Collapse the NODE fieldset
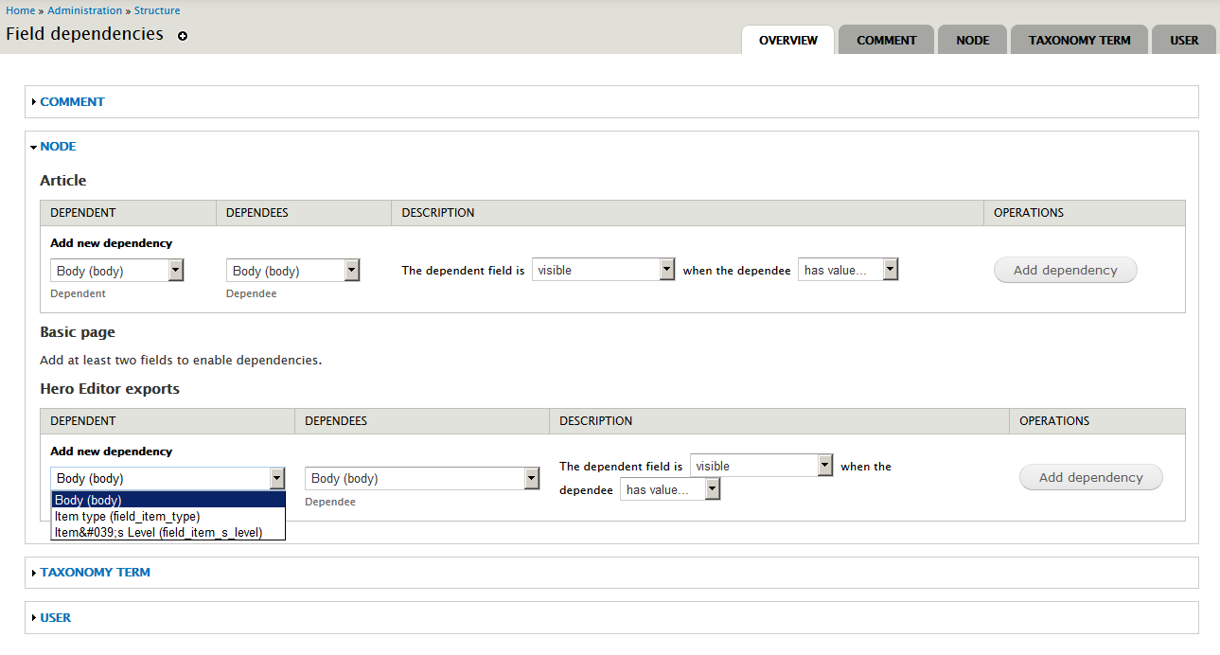 58,147
